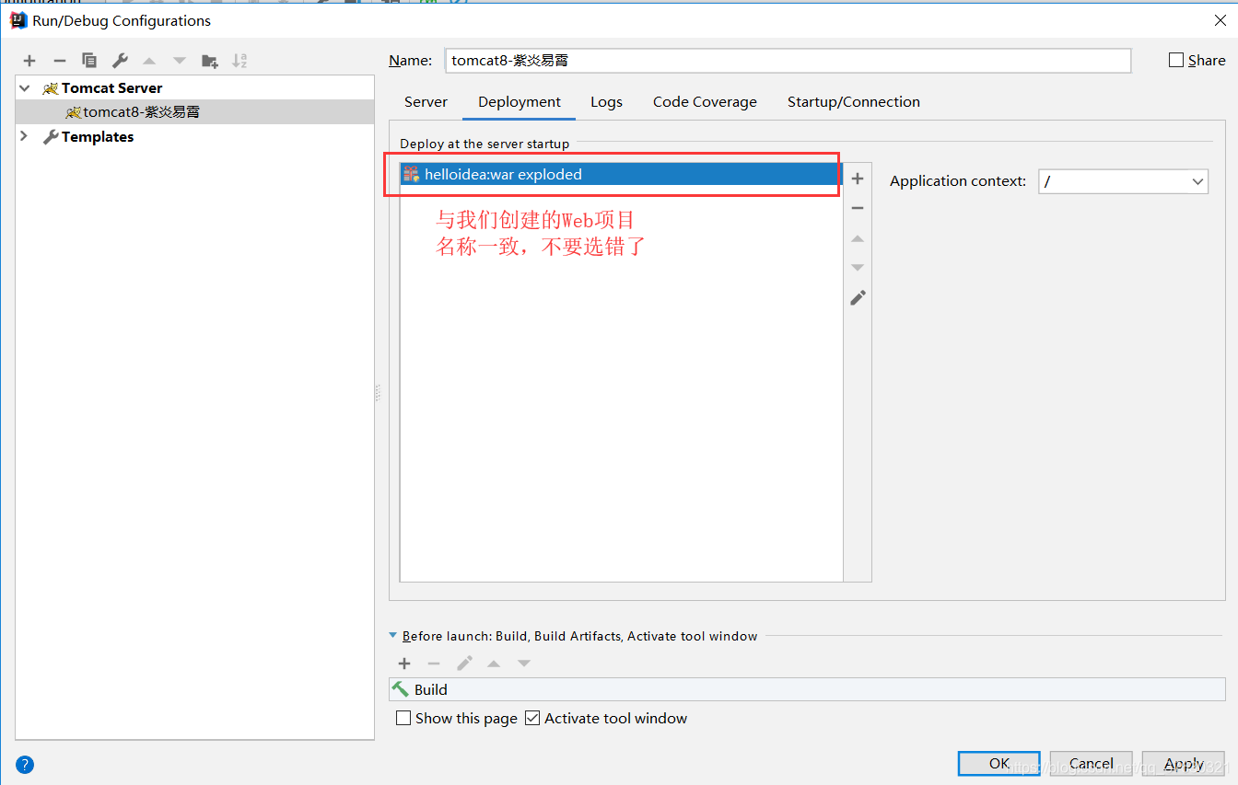Focus the Name input field
This screenshot has height=785, width=1238.
pyautogui.click(x=788, y=61)
